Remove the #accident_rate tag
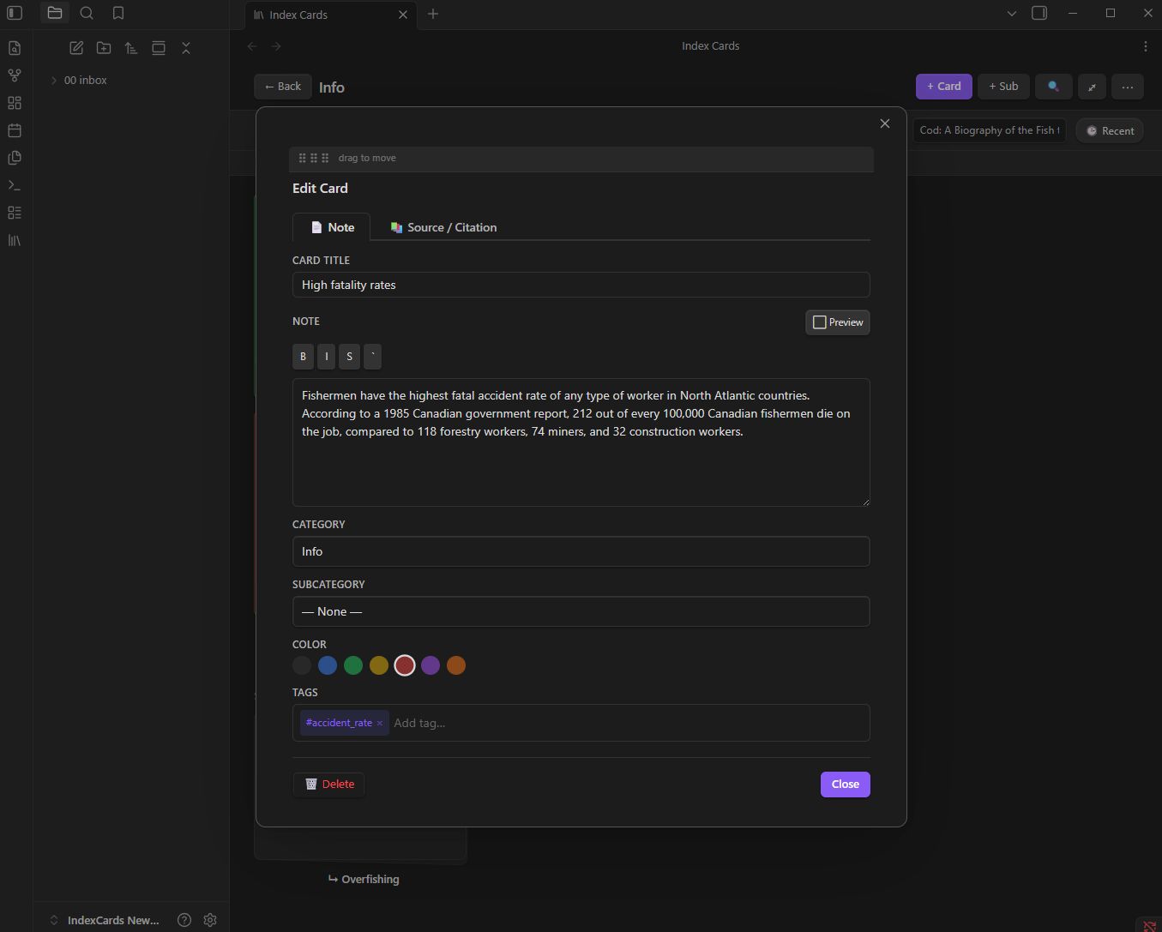The width and height of the screenshot is (1162, 932). click(380, 723)
